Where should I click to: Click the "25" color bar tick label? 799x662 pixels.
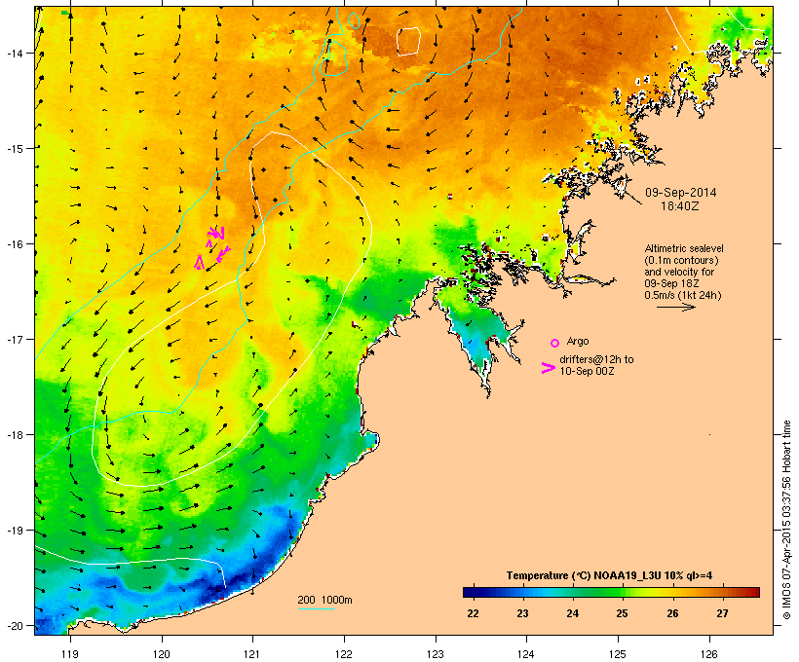click(623, 613)
